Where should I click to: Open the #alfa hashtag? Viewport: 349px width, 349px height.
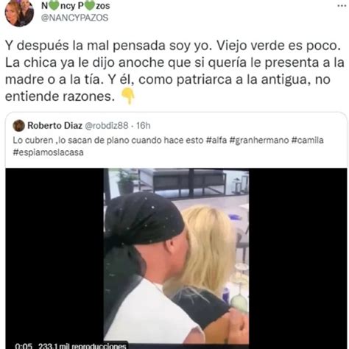pyautogui.click(x=216, y=140)
